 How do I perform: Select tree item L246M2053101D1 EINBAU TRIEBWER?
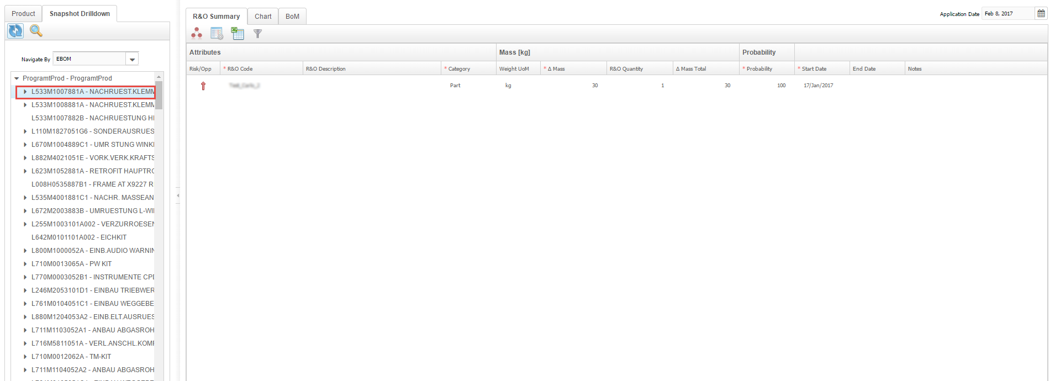(93, 290)
